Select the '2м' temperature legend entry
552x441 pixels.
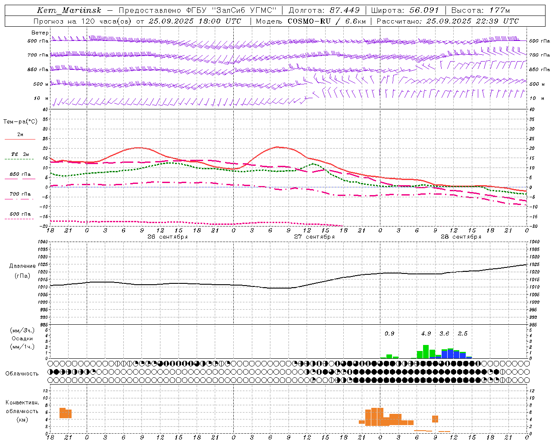pyautogui.click(x=20, y=135)
